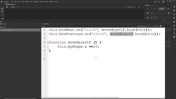Open the Control menu
176x99 pixels.
42,2
